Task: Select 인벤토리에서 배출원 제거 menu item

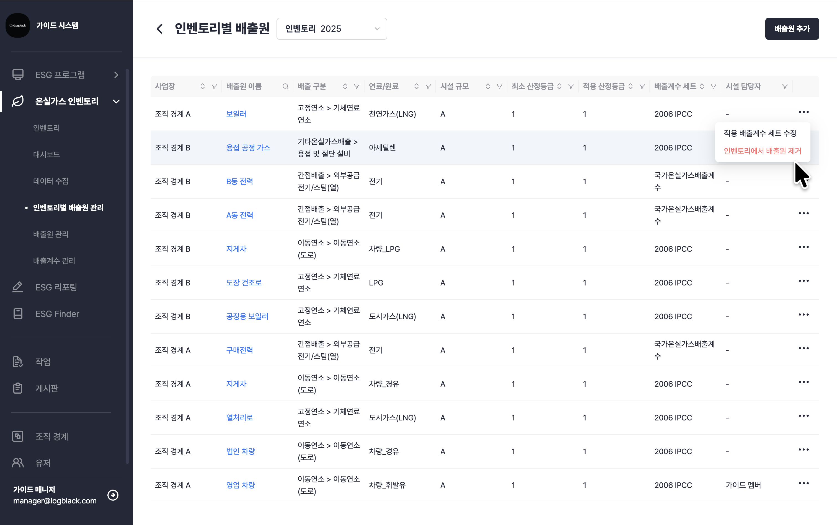Action: click(762, 151)
